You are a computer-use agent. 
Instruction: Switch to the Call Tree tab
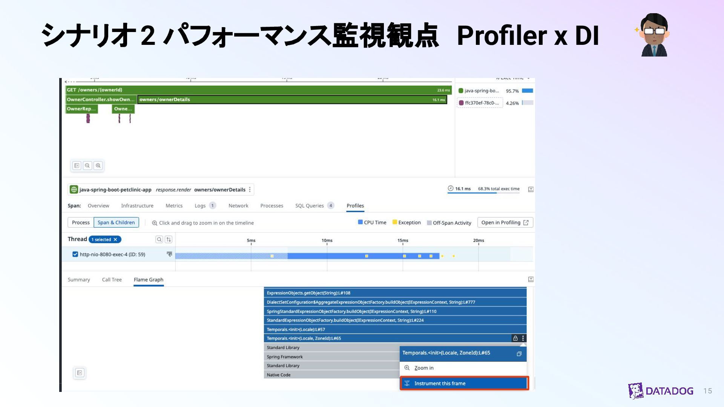[112, 280]
